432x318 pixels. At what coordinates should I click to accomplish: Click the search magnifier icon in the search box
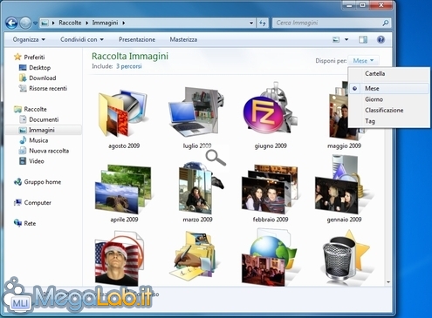[385, 23]
